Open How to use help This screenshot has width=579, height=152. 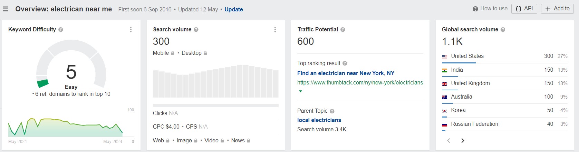pos(490,9)
